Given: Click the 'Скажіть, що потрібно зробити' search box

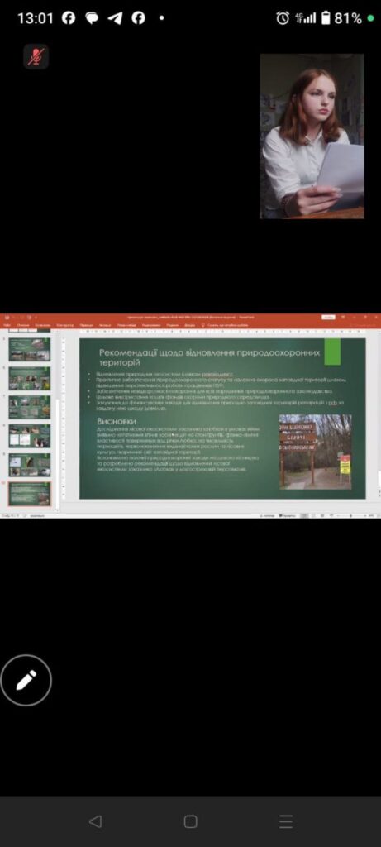Looking at the screenshot, I should tap(224, 325).
